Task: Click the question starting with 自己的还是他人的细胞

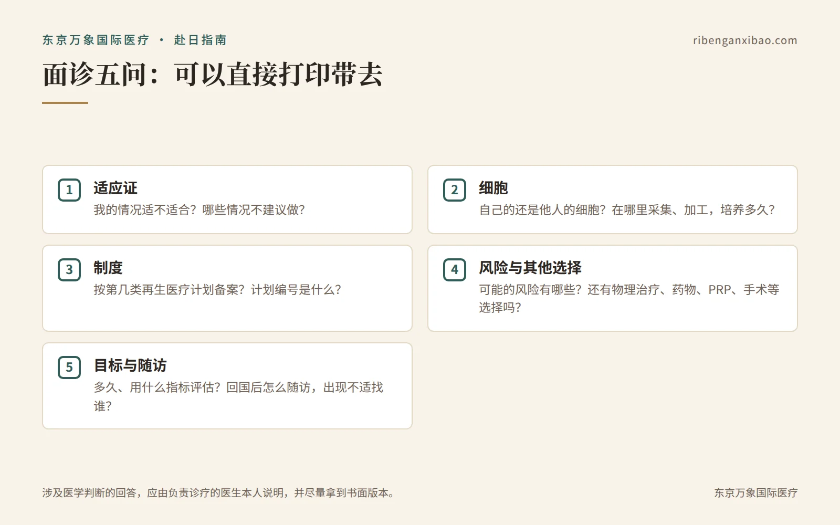Action: (627, 210)
